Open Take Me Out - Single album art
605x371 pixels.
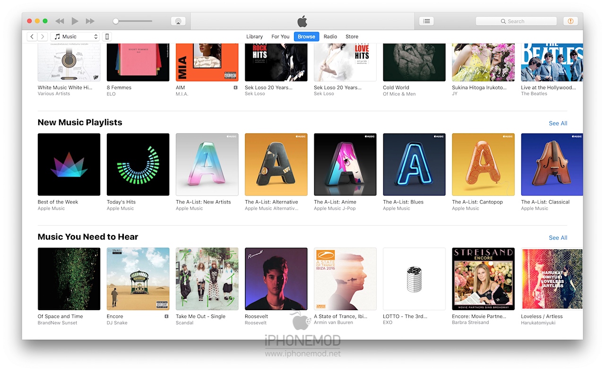(207, 279)
